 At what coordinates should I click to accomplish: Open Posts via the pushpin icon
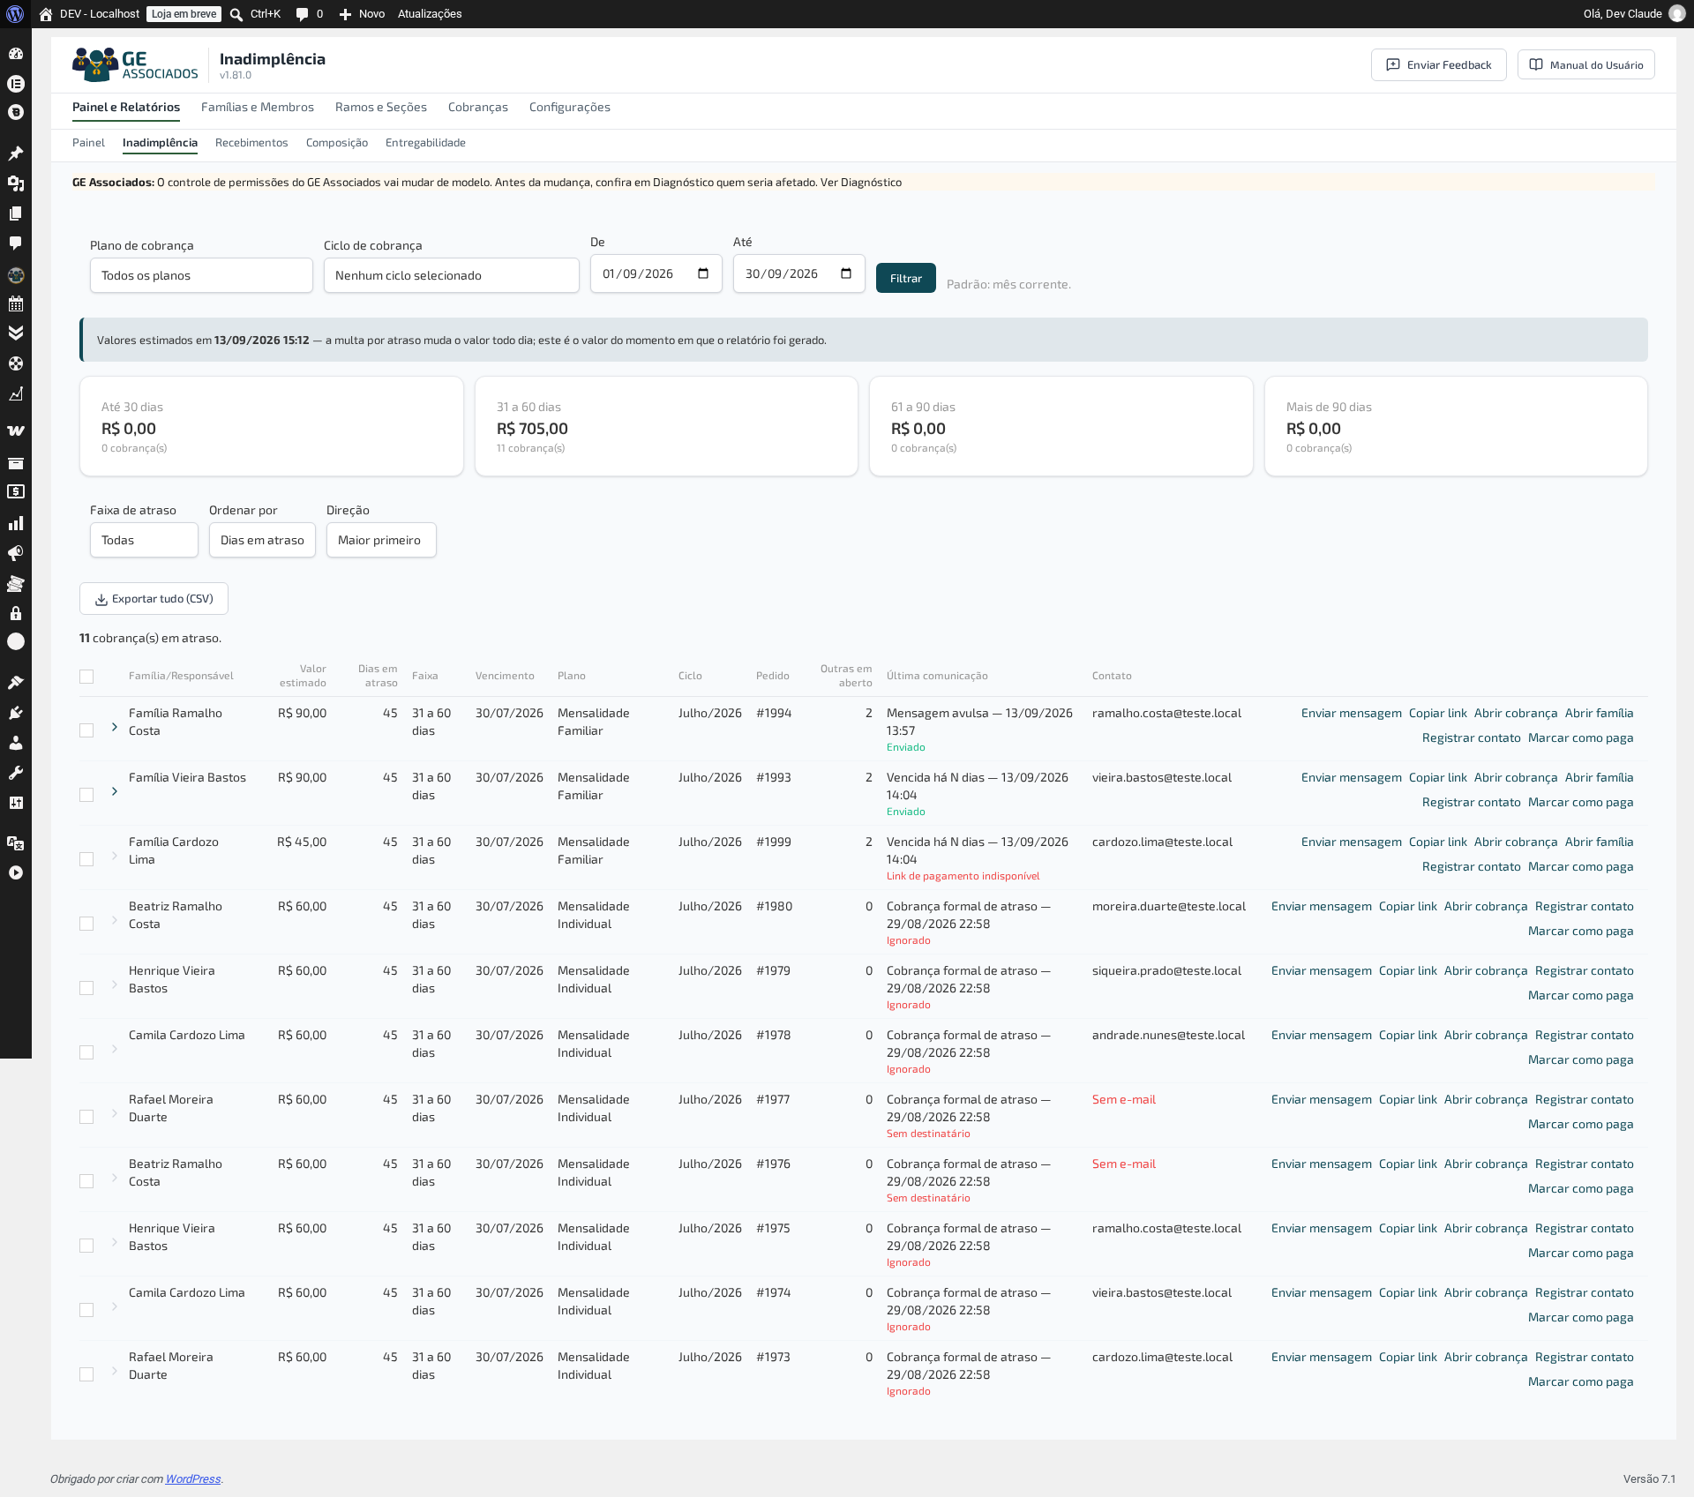coord(16,153)
